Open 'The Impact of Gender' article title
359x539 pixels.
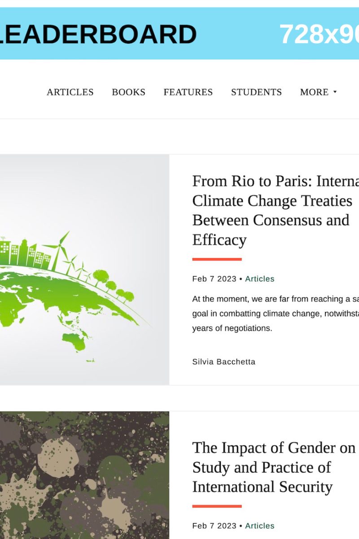click(x=274, y=467)
